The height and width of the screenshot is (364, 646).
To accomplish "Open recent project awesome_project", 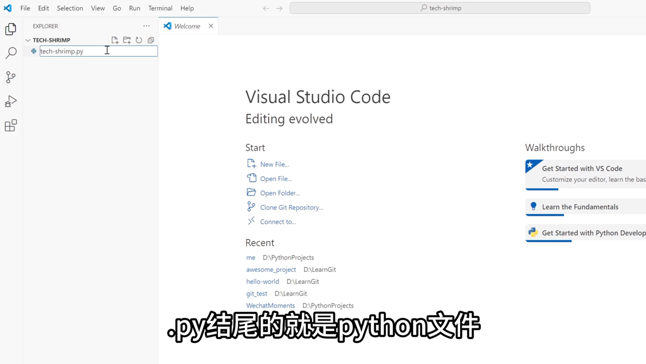I will pyautogui.click(x=270, y=270).
